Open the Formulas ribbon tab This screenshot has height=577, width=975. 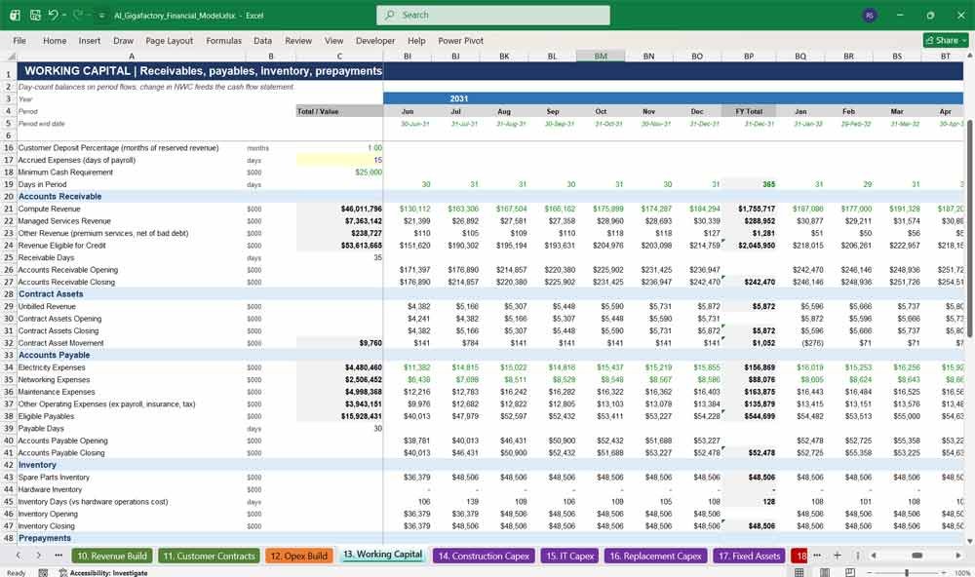[x=224, y=40]
